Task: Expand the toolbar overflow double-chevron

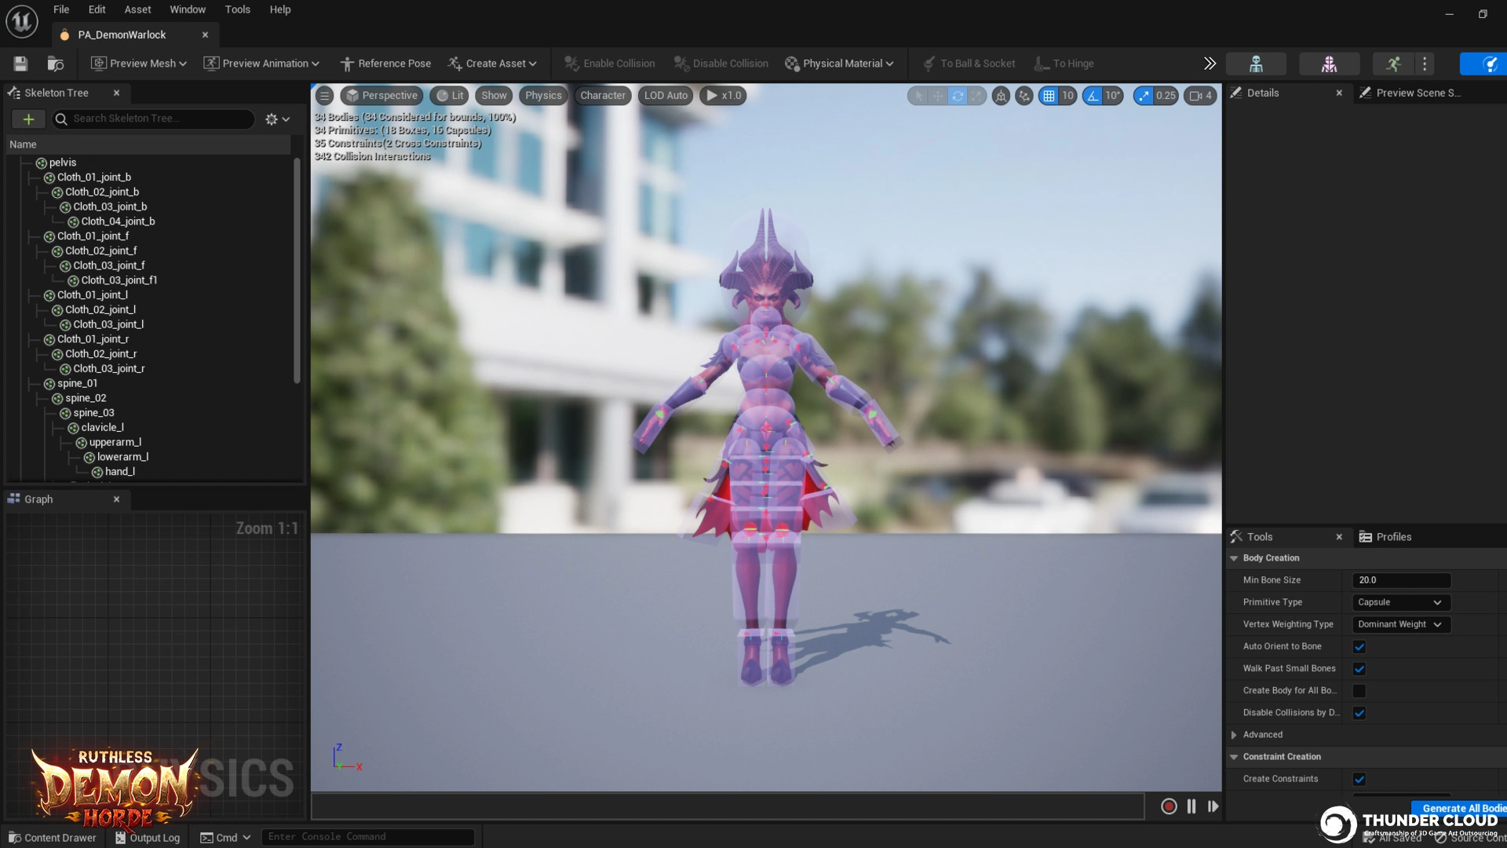Action: 1210,64
